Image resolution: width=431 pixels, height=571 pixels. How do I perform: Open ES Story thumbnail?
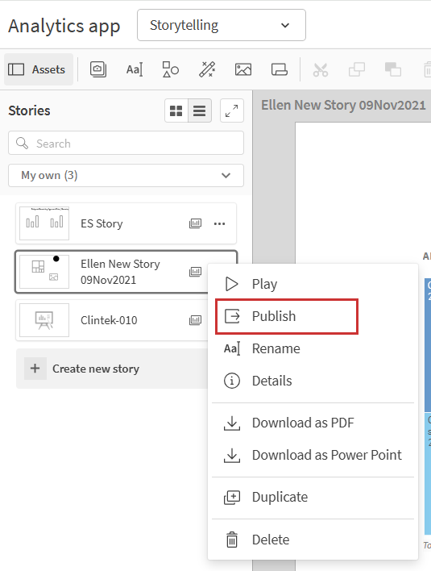click(x=44, y=223)
